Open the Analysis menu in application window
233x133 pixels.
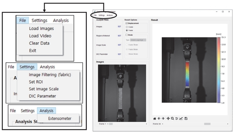[110, 15]
